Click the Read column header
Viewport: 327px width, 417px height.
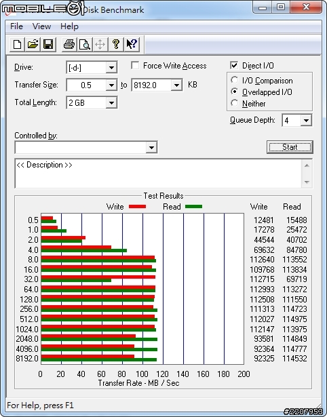click(292, 207)
